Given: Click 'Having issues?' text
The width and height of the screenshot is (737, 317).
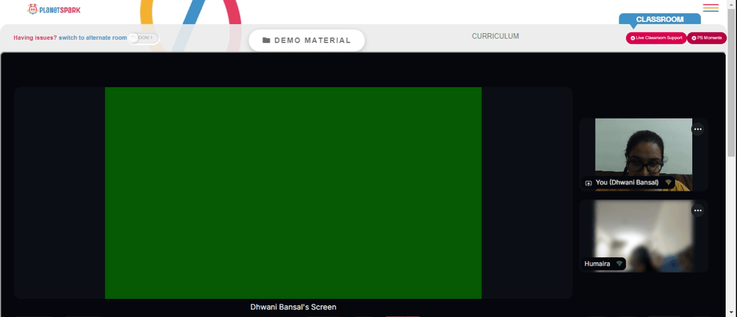Looking at the screenshot, I should [x=35, y=38].
